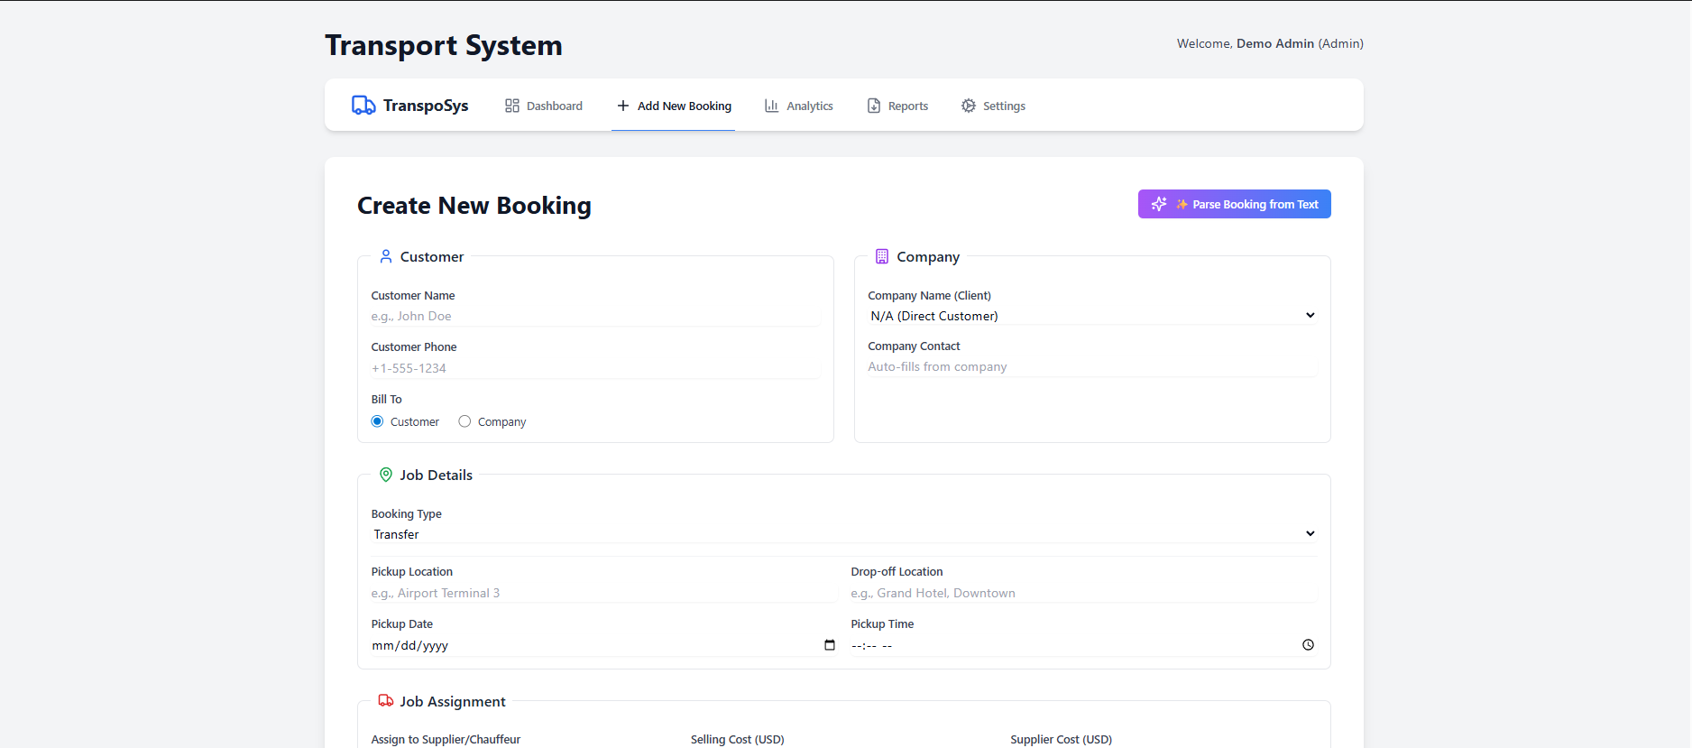Click the Parse Booking from Text button
Image resolution: width=1692 pixels, height=748 pixels.
(x=1235, y=204)
